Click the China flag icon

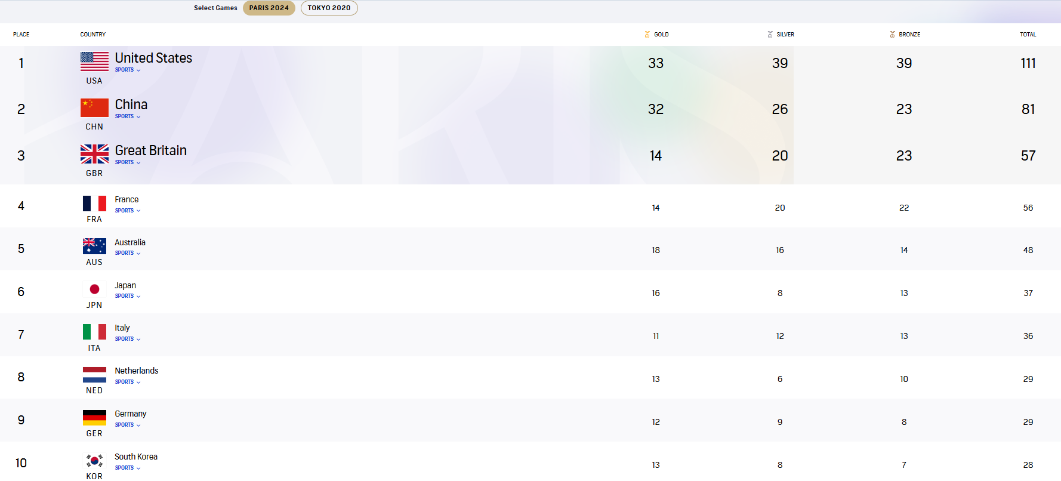(94, 108)
